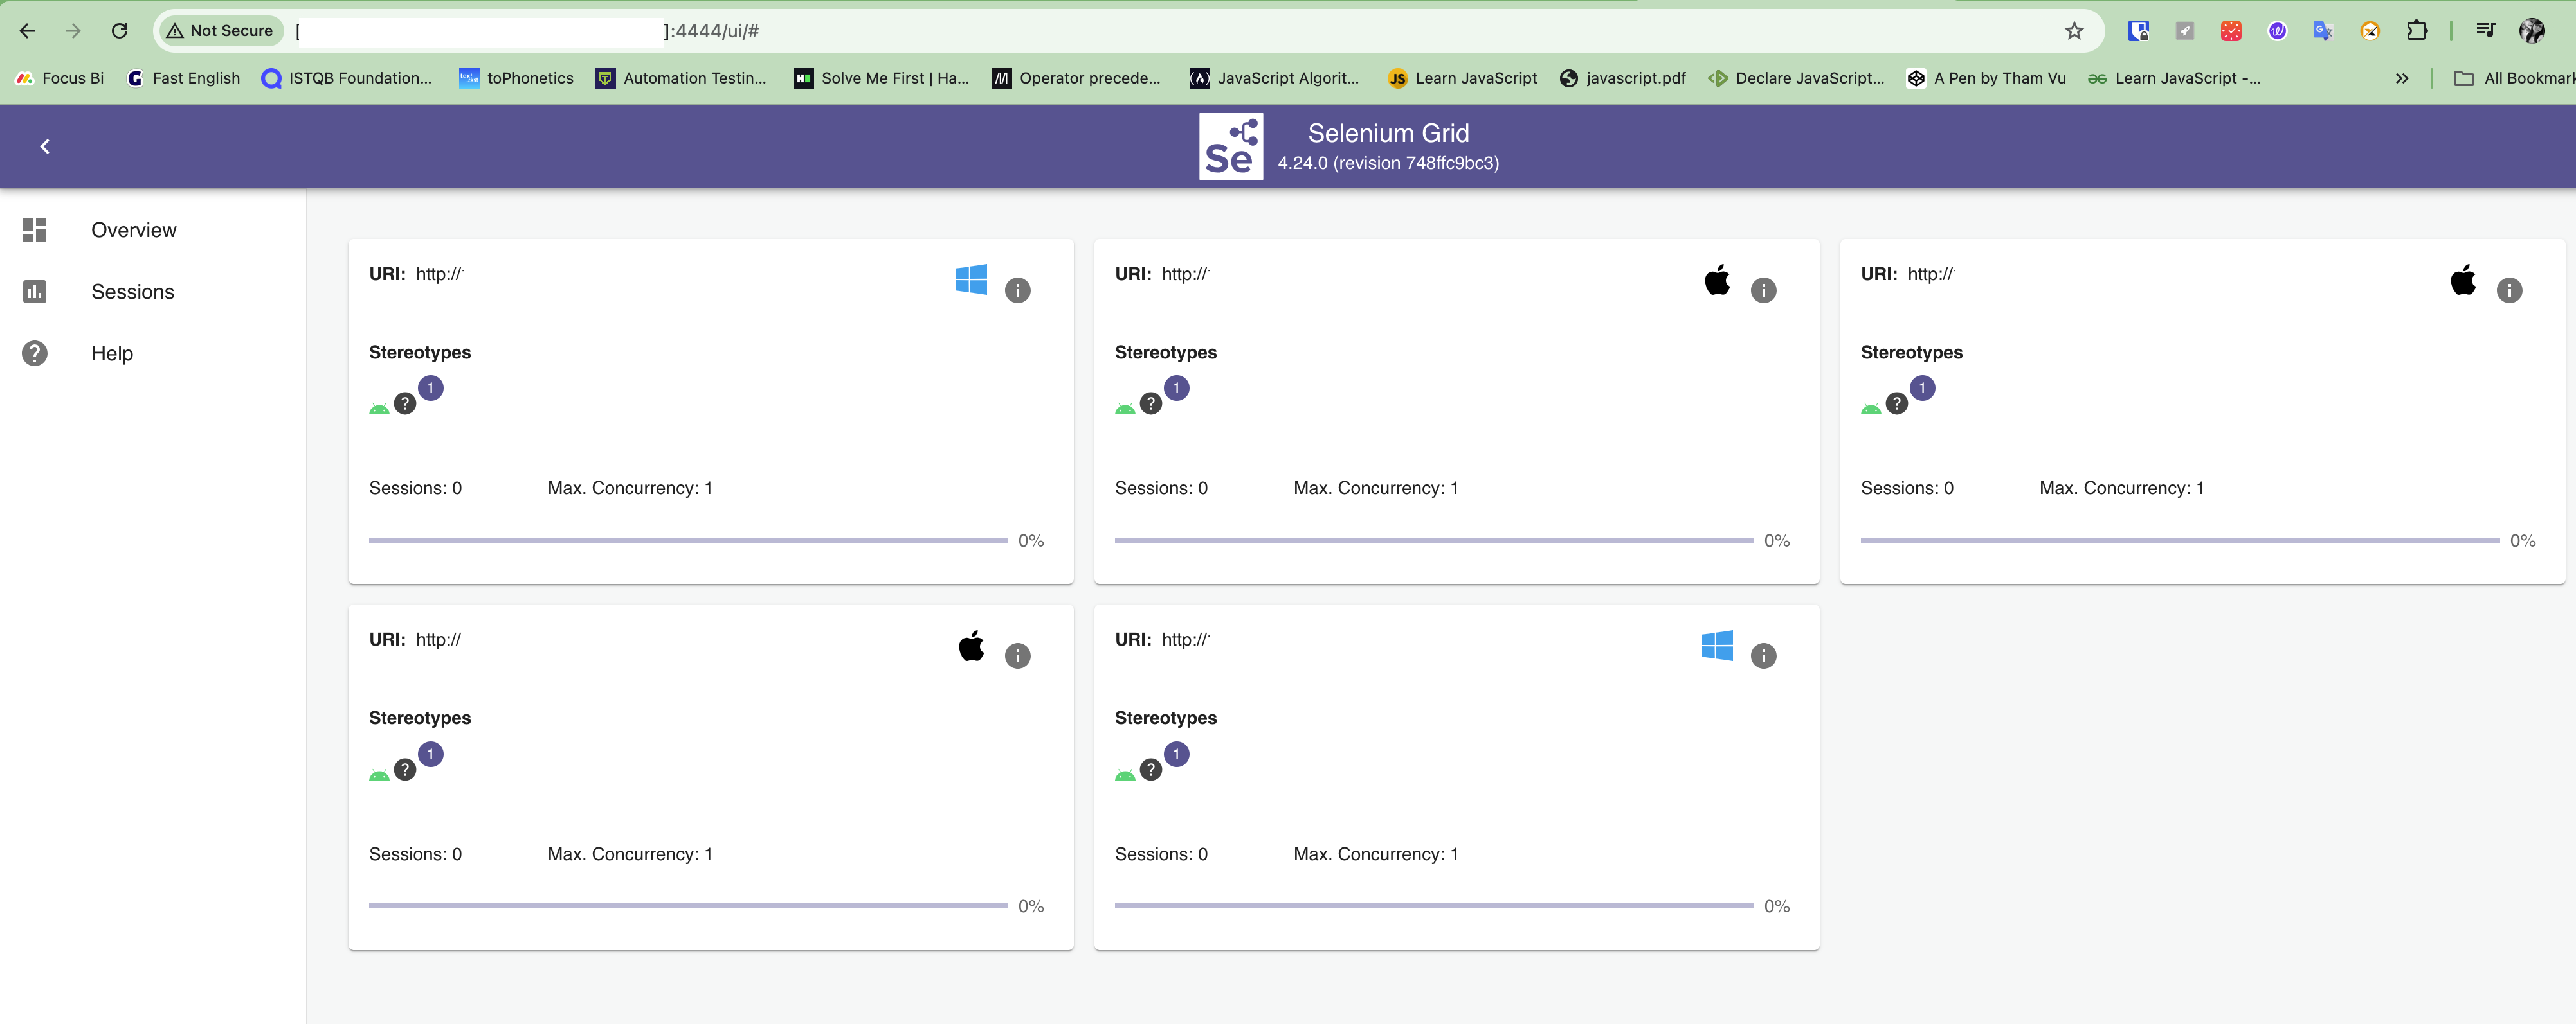Show info for bottom-left macOS node

point(1017,657)
